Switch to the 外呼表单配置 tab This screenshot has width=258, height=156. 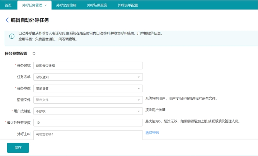coord(128,5)
